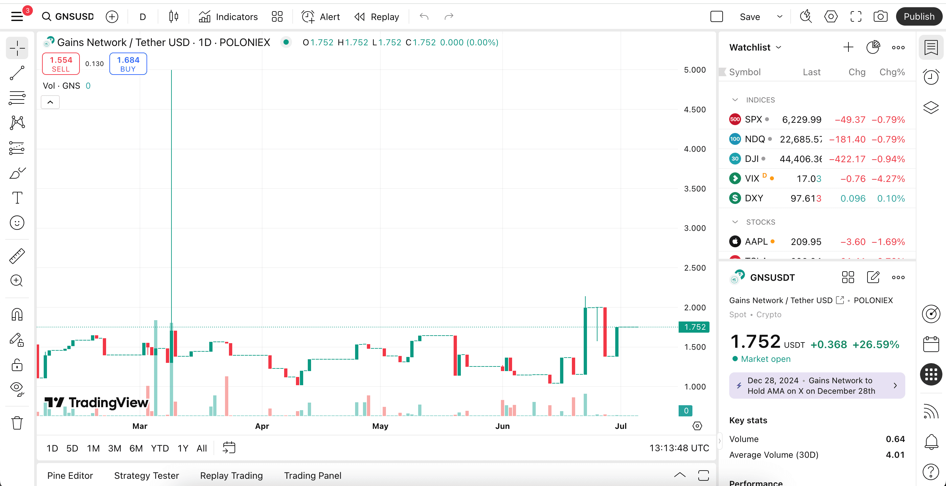Toggle stay in drawing mode

click(17, 340)
